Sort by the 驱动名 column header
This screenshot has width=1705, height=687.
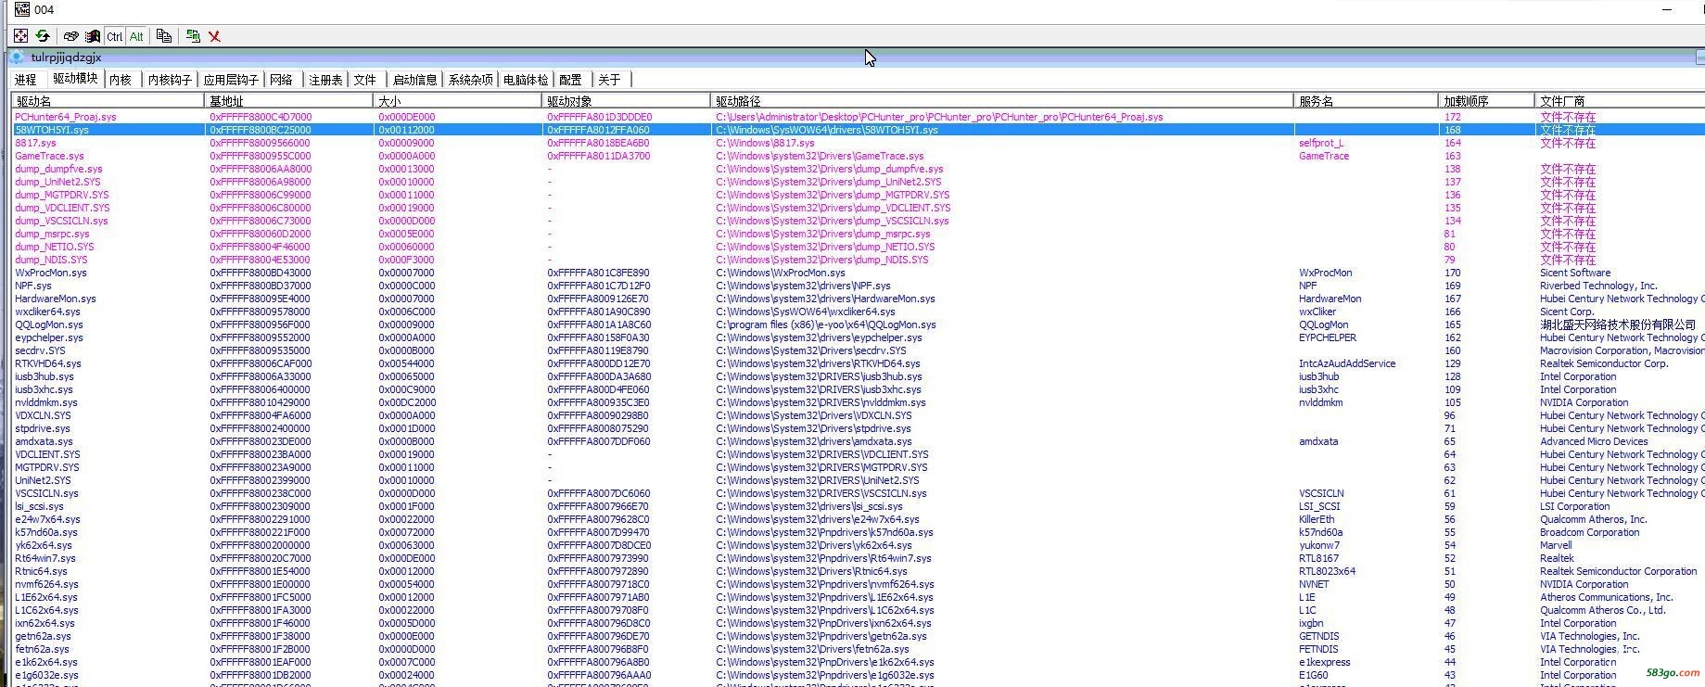[34, 101]
